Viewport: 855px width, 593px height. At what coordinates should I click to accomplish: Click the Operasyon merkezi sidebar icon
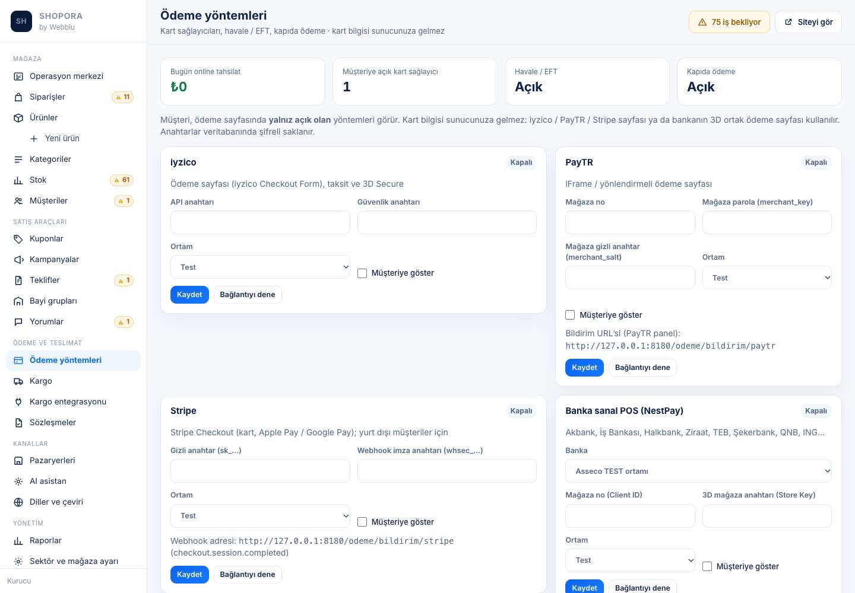pos(18,76)
